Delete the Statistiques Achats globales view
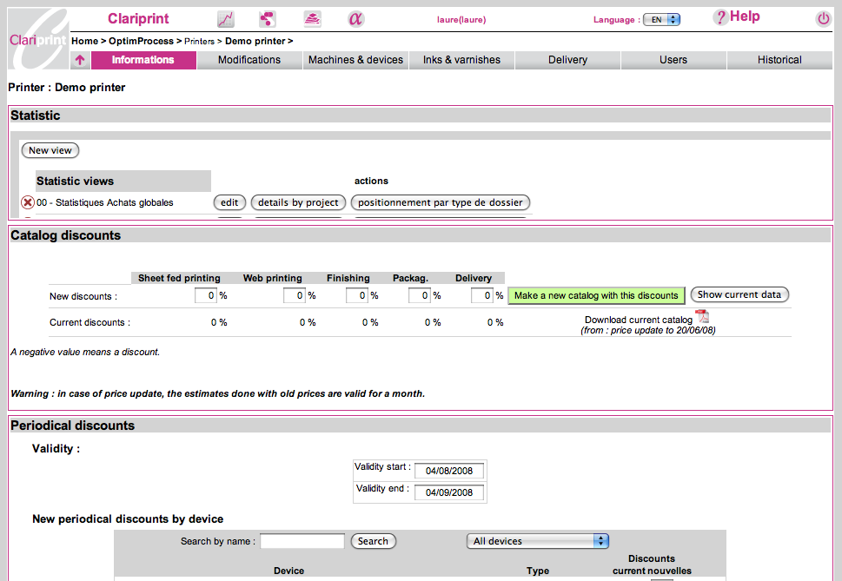Screen dimensions: 842x581 (27, 202)
